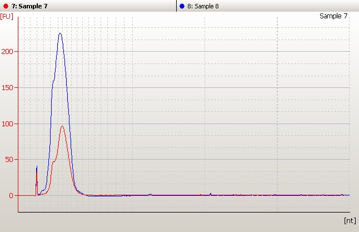Click the [nt] axis label
Viewport: 359px width, 232px height.
click(350, 220)
